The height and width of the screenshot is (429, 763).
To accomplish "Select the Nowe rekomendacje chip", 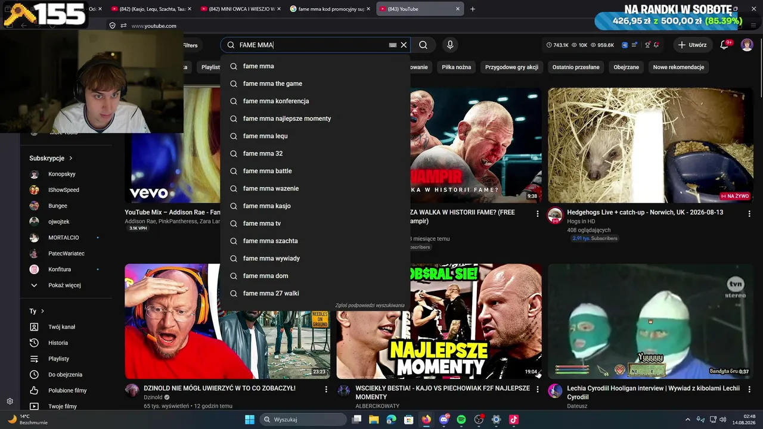I will tap(679, 67).
